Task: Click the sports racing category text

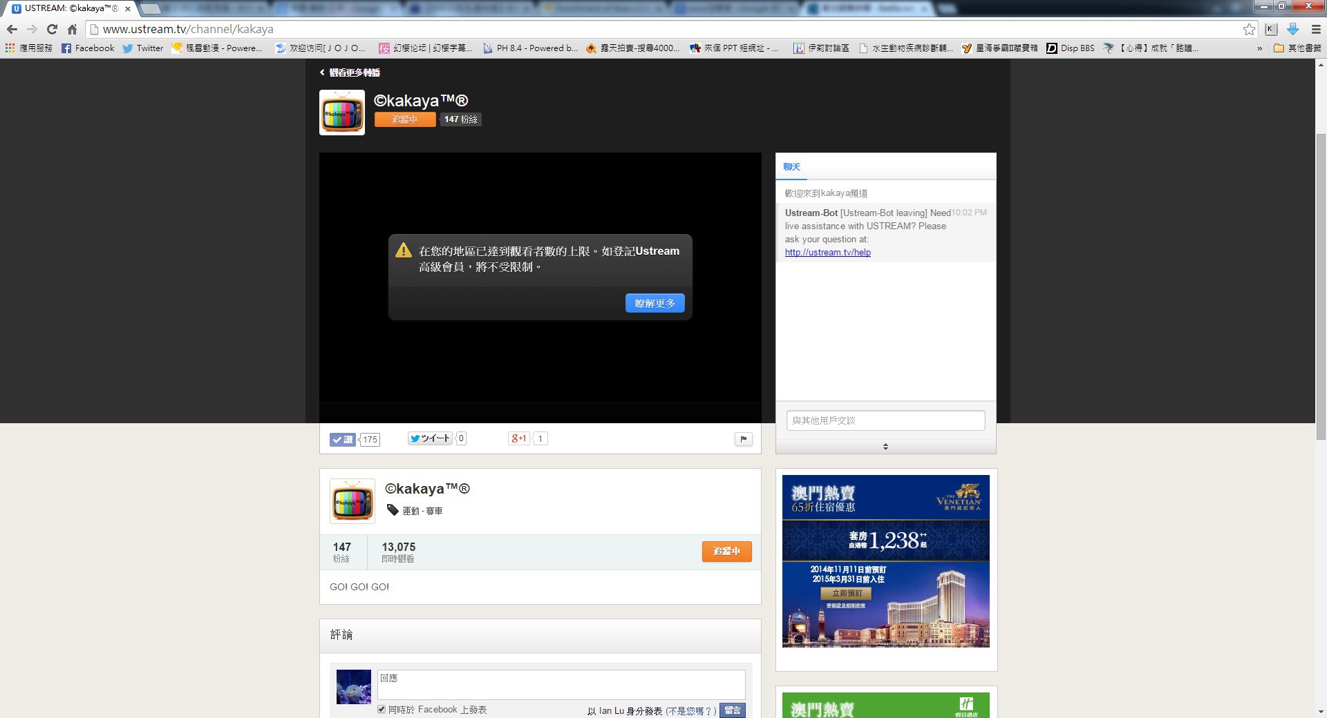Action: [x=422, y=511]
